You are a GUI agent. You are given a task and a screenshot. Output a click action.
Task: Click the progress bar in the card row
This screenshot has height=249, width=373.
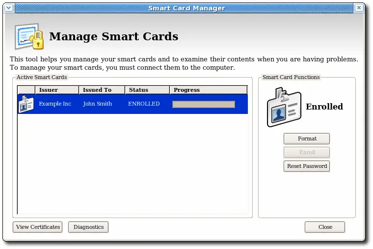click(203, 104)
